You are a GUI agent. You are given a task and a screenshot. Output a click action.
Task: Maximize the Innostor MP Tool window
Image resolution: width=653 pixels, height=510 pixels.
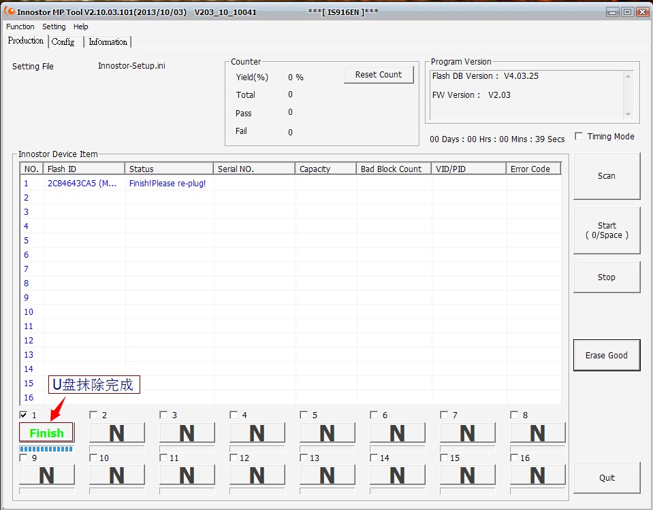[627, 12]
